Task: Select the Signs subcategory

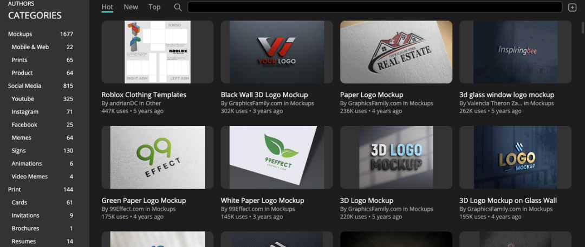Action: 42,150
